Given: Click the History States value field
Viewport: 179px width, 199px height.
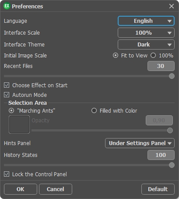Looking at the screenshot, I should tap(161, 155).
